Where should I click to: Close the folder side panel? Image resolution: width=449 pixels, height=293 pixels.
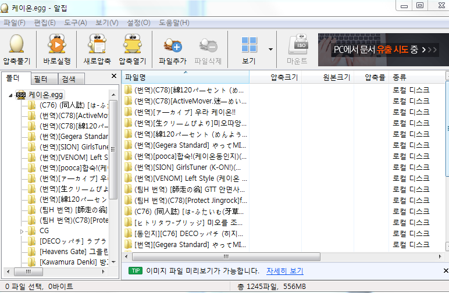pos(114,76)
